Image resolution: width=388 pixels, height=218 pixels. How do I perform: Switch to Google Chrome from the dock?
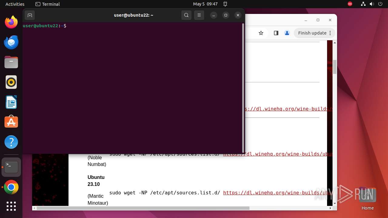click(11, 187)
